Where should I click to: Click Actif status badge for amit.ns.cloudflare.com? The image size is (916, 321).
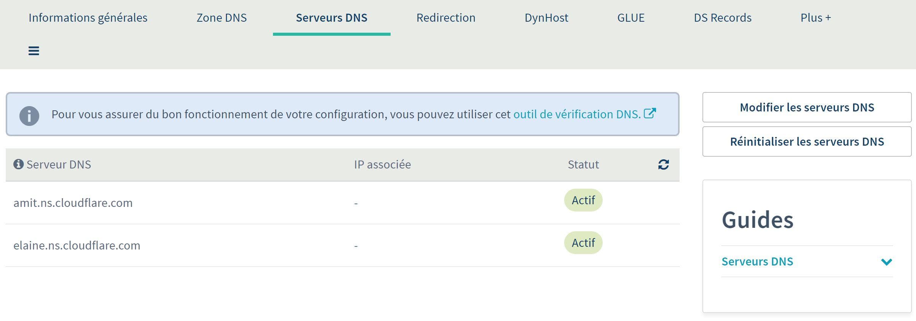tap(583, 200)
